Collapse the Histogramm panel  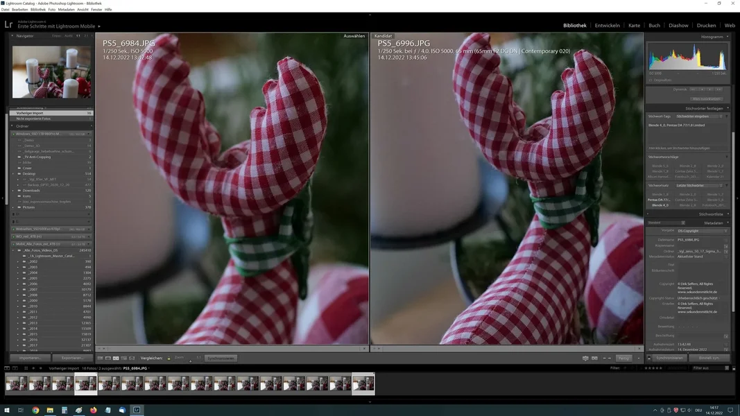728,37
